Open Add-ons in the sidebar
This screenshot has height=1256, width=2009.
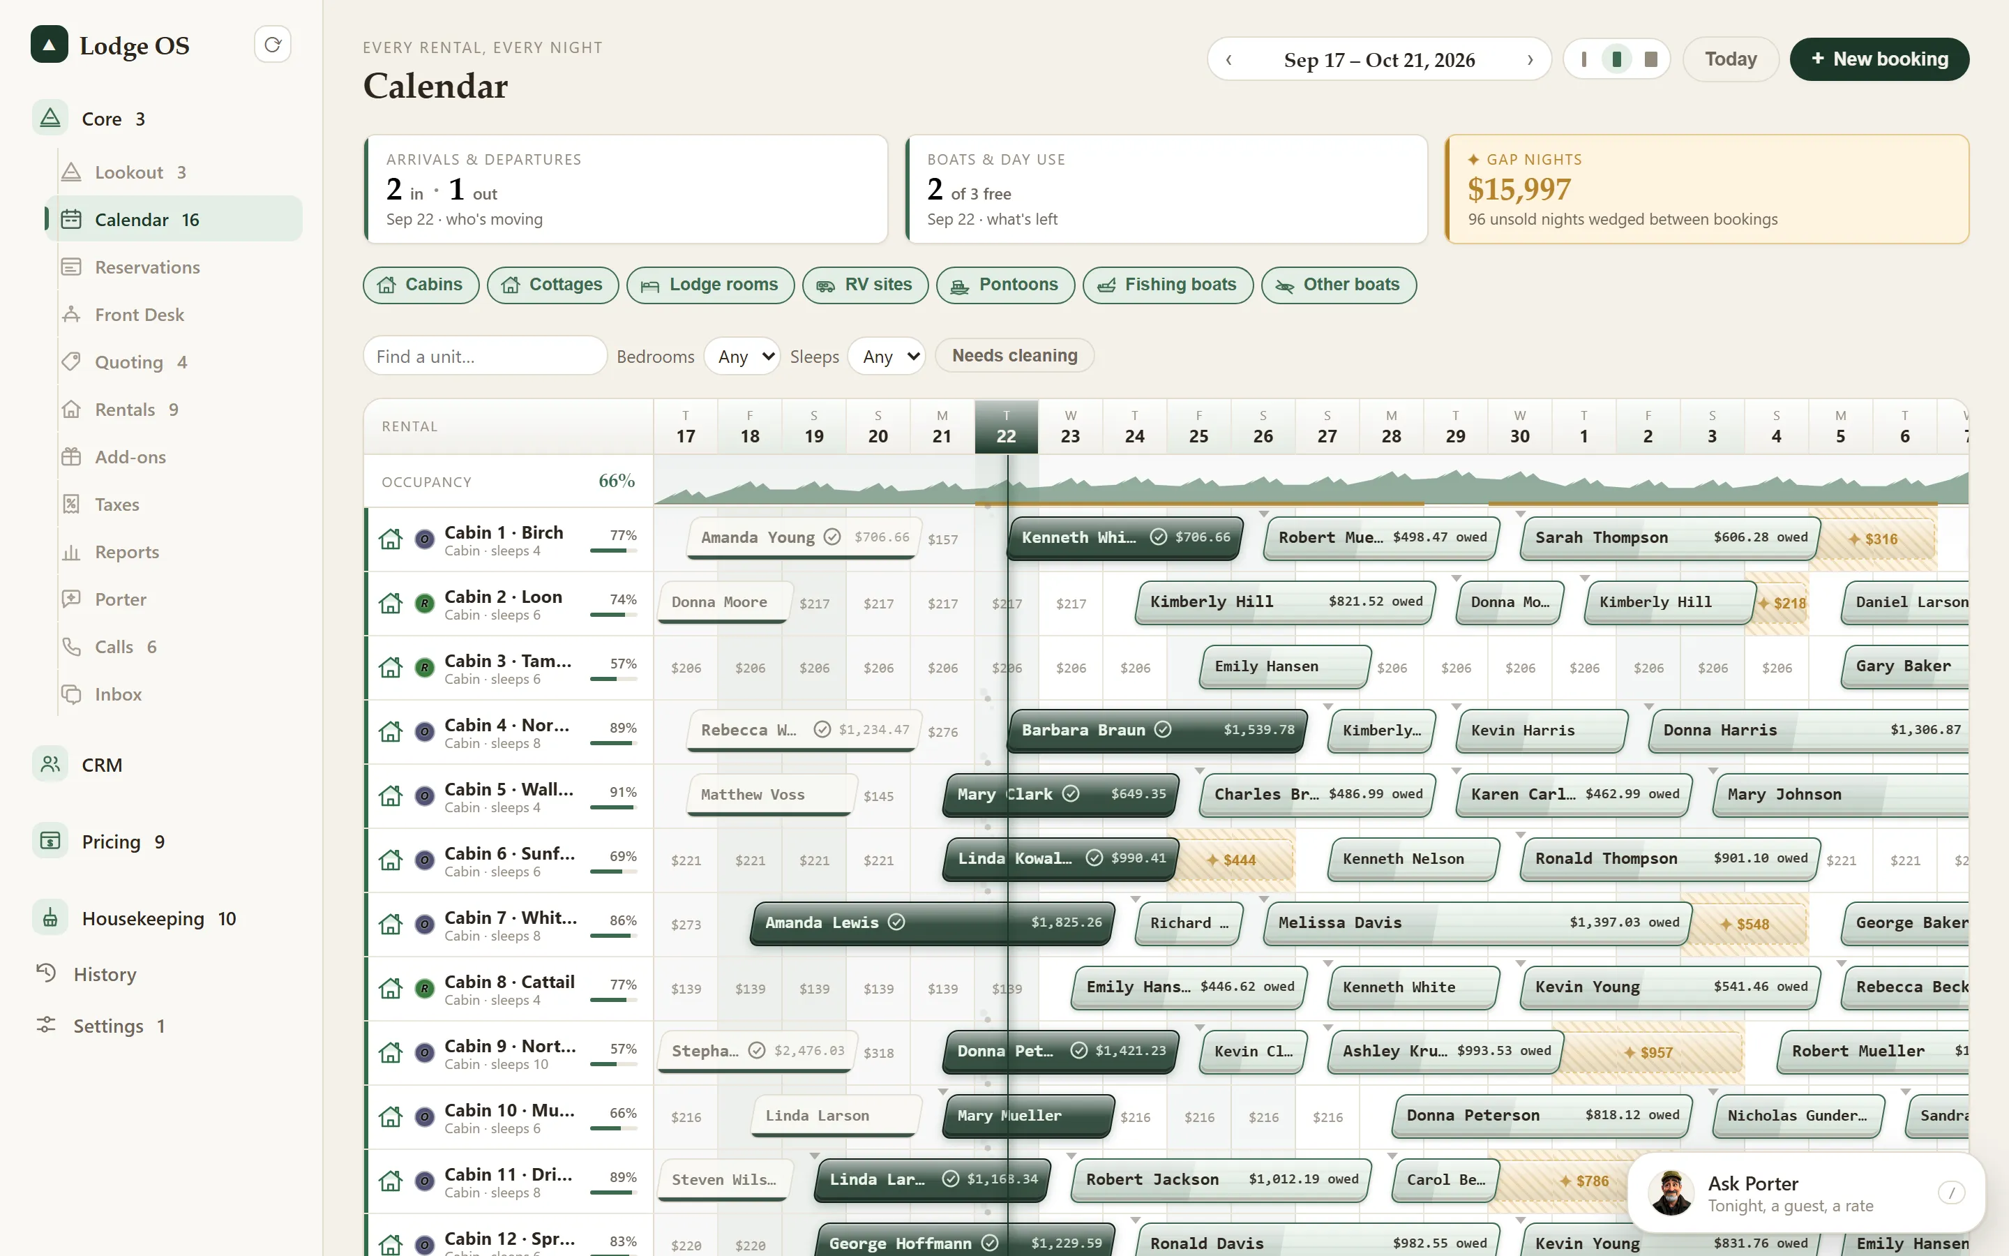pyautogui.click(x=174, y=456)
